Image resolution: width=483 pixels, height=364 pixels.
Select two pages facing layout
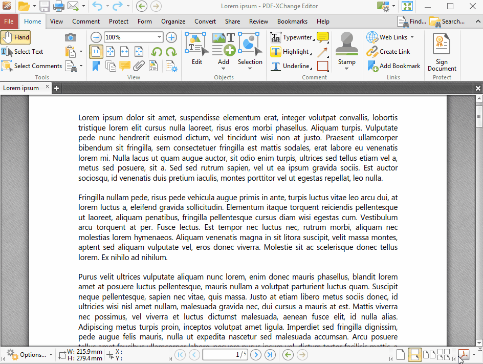[429, 355]
